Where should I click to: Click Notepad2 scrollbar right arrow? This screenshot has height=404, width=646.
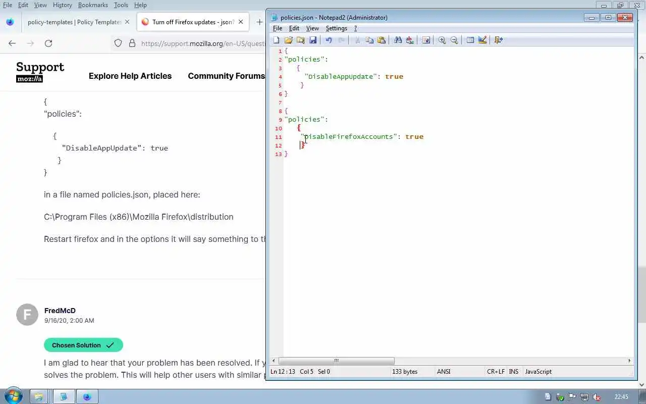[x=629, y=361]
